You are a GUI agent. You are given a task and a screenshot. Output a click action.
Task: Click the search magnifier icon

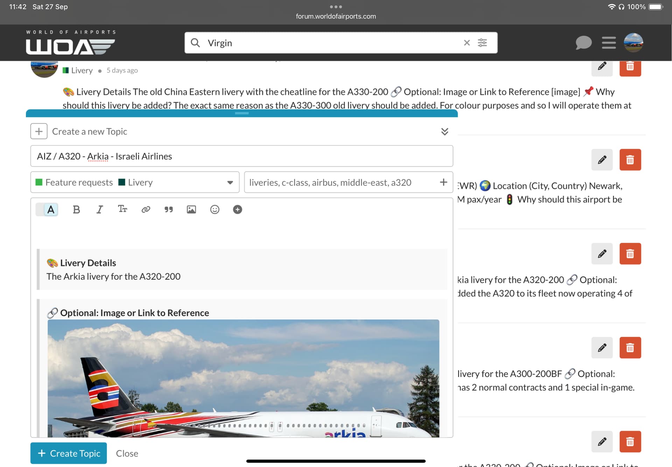point(195,43)
